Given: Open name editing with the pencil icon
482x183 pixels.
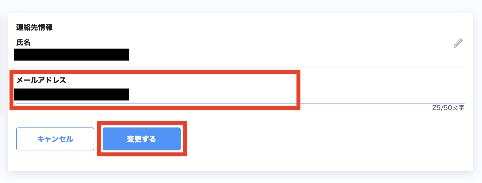Looking at the screenshot, I should [458, 43].
